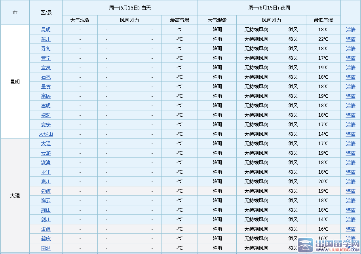361x254 pixels.
Task: Click the 洱源 county link
Action: click(46, 229)
